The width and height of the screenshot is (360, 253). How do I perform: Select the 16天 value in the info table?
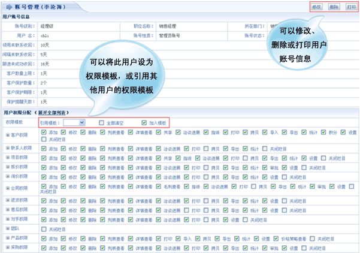pyautogui.click(x=45, y=64)
